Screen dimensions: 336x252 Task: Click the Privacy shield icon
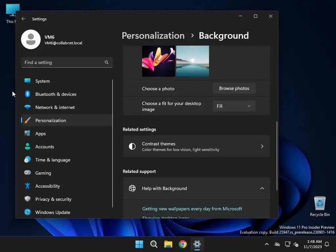click(28, 199)
